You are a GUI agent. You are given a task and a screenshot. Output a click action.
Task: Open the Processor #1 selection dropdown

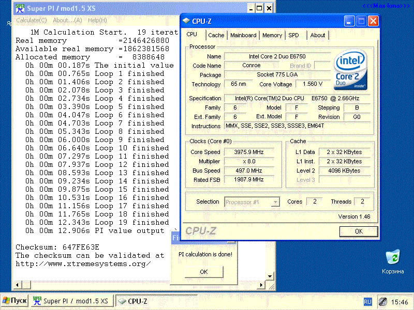pyautogui.click(x=252, y=202)
